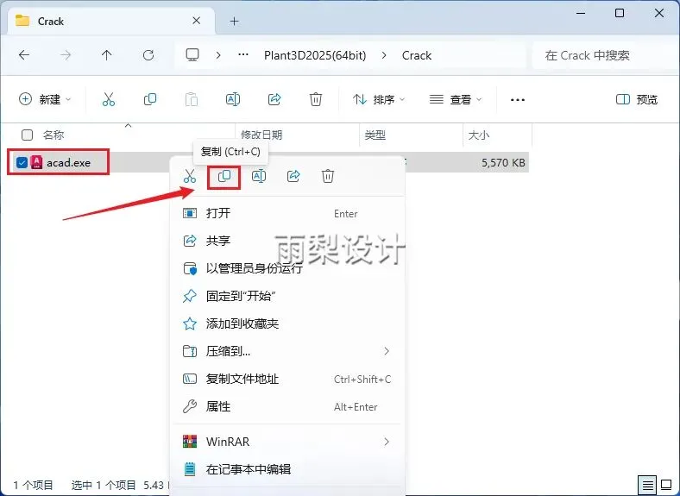Screen dimensions: 680x496
Task: Click the greyed Paste icon in the toolbar
Action: point(192,99)
